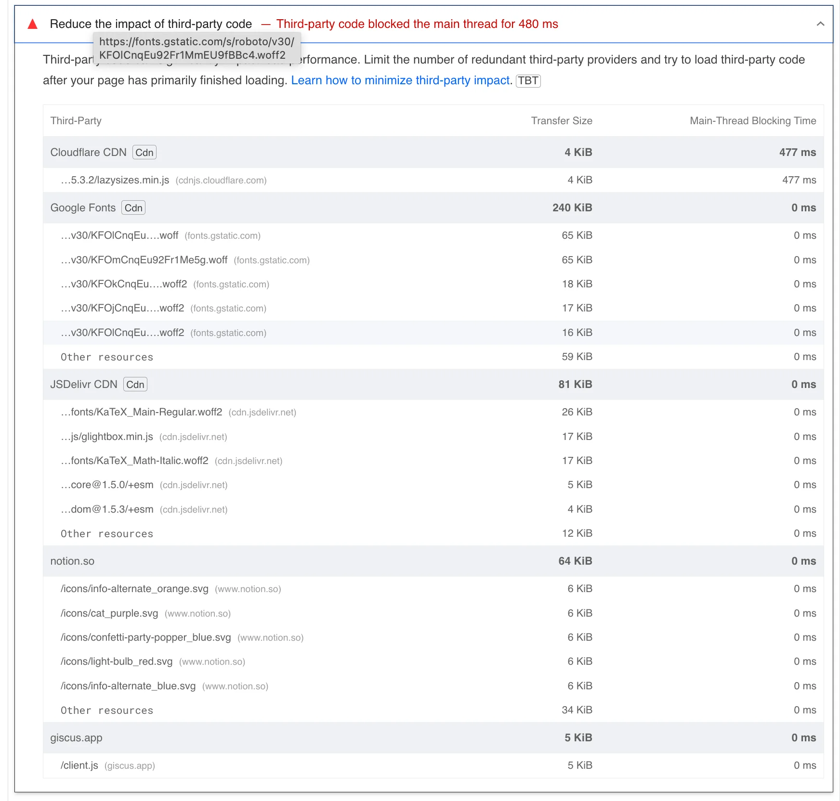Open 'Learn how to minimize third-party impact' link

[x=400, y=80]
